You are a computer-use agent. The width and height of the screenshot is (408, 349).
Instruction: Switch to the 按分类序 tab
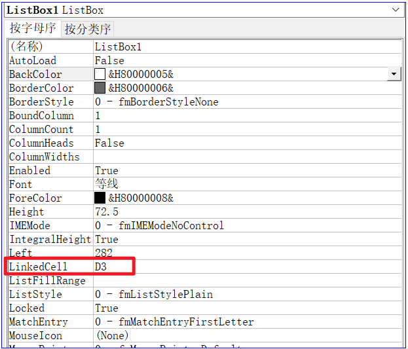click(x=88, y=29)
